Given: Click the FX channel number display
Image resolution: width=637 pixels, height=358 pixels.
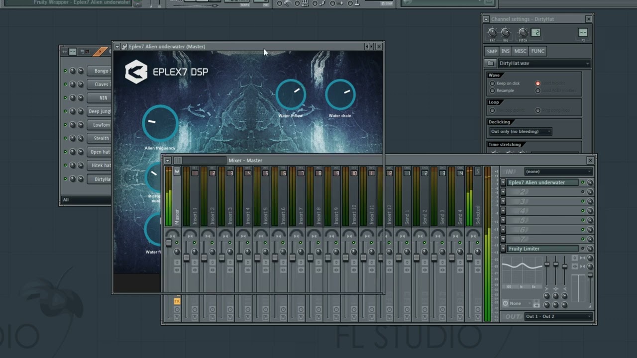Looking at the screenshot, I should [x=583, y=33].
